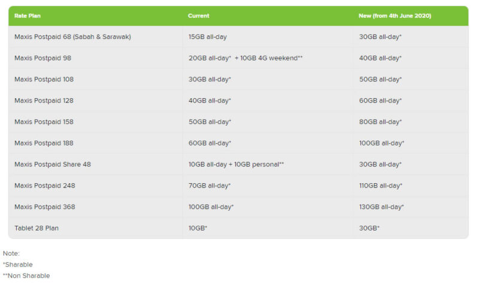Click '100GB all-day*' in Postpaid 368 row
Viewport: 479px width, 285px height.
[x=211, y=207]
